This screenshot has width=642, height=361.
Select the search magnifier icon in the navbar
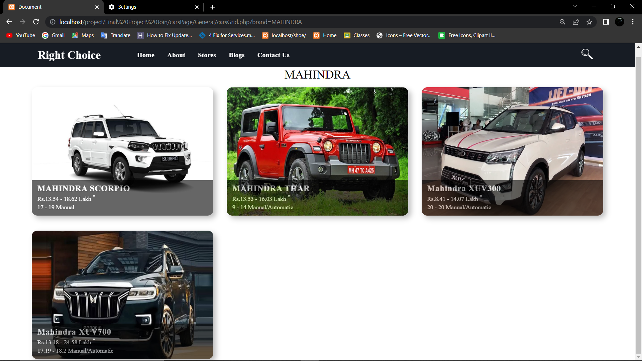[x=587, y=54]
